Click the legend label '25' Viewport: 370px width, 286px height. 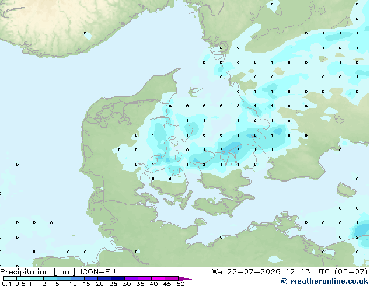coord(113,284)
